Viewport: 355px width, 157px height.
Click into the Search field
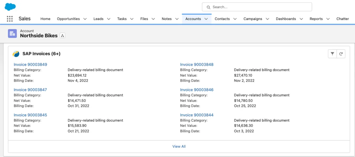click(x=257, y=7)
